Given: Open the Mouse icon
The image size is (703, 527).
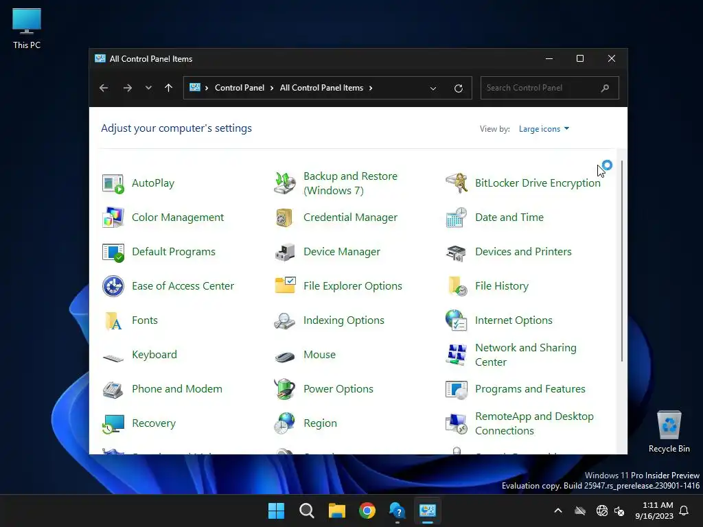Looking at the screenshot, I should [285, 357].
